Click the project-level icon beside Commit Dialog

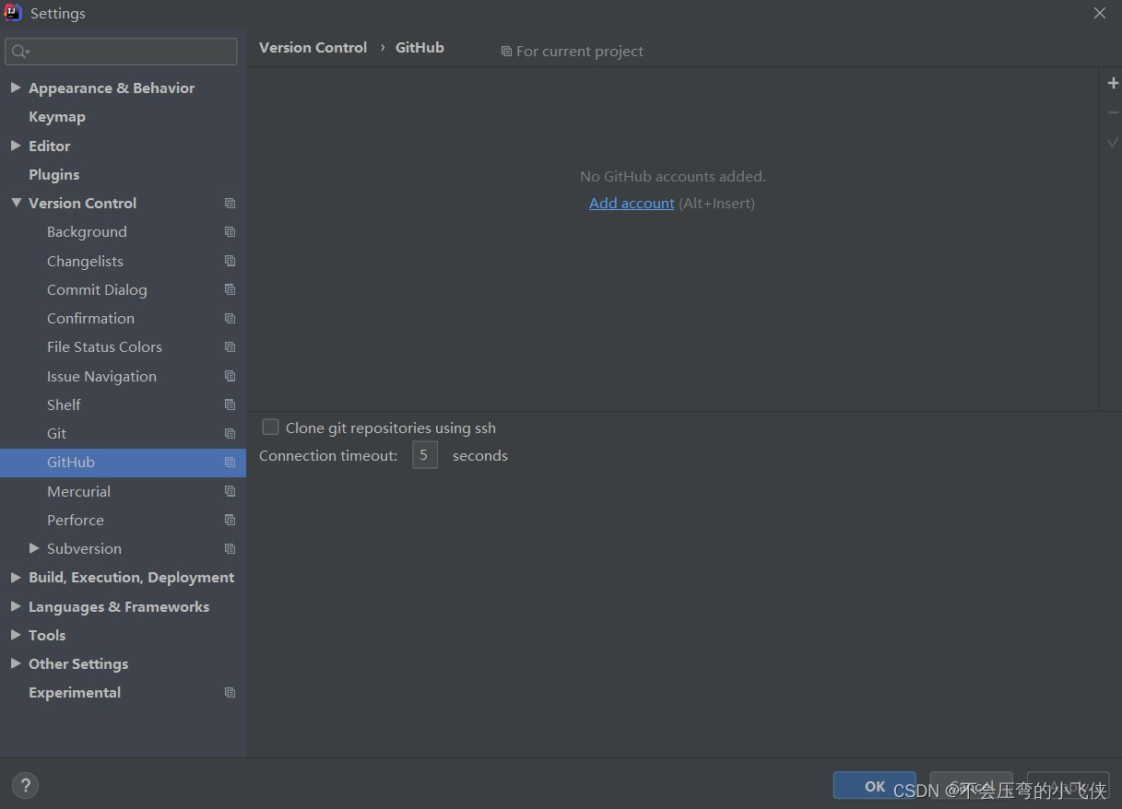click(230, 289)
